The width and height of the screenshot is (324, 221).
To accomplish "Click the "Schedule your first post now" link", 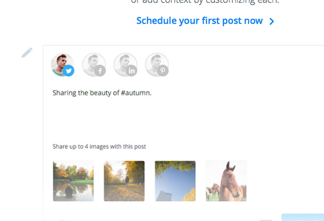I will (199, 21).
